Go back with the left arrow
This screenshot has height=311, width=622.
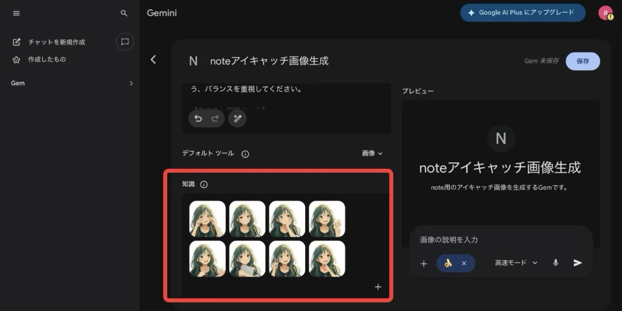pos(154,59)
